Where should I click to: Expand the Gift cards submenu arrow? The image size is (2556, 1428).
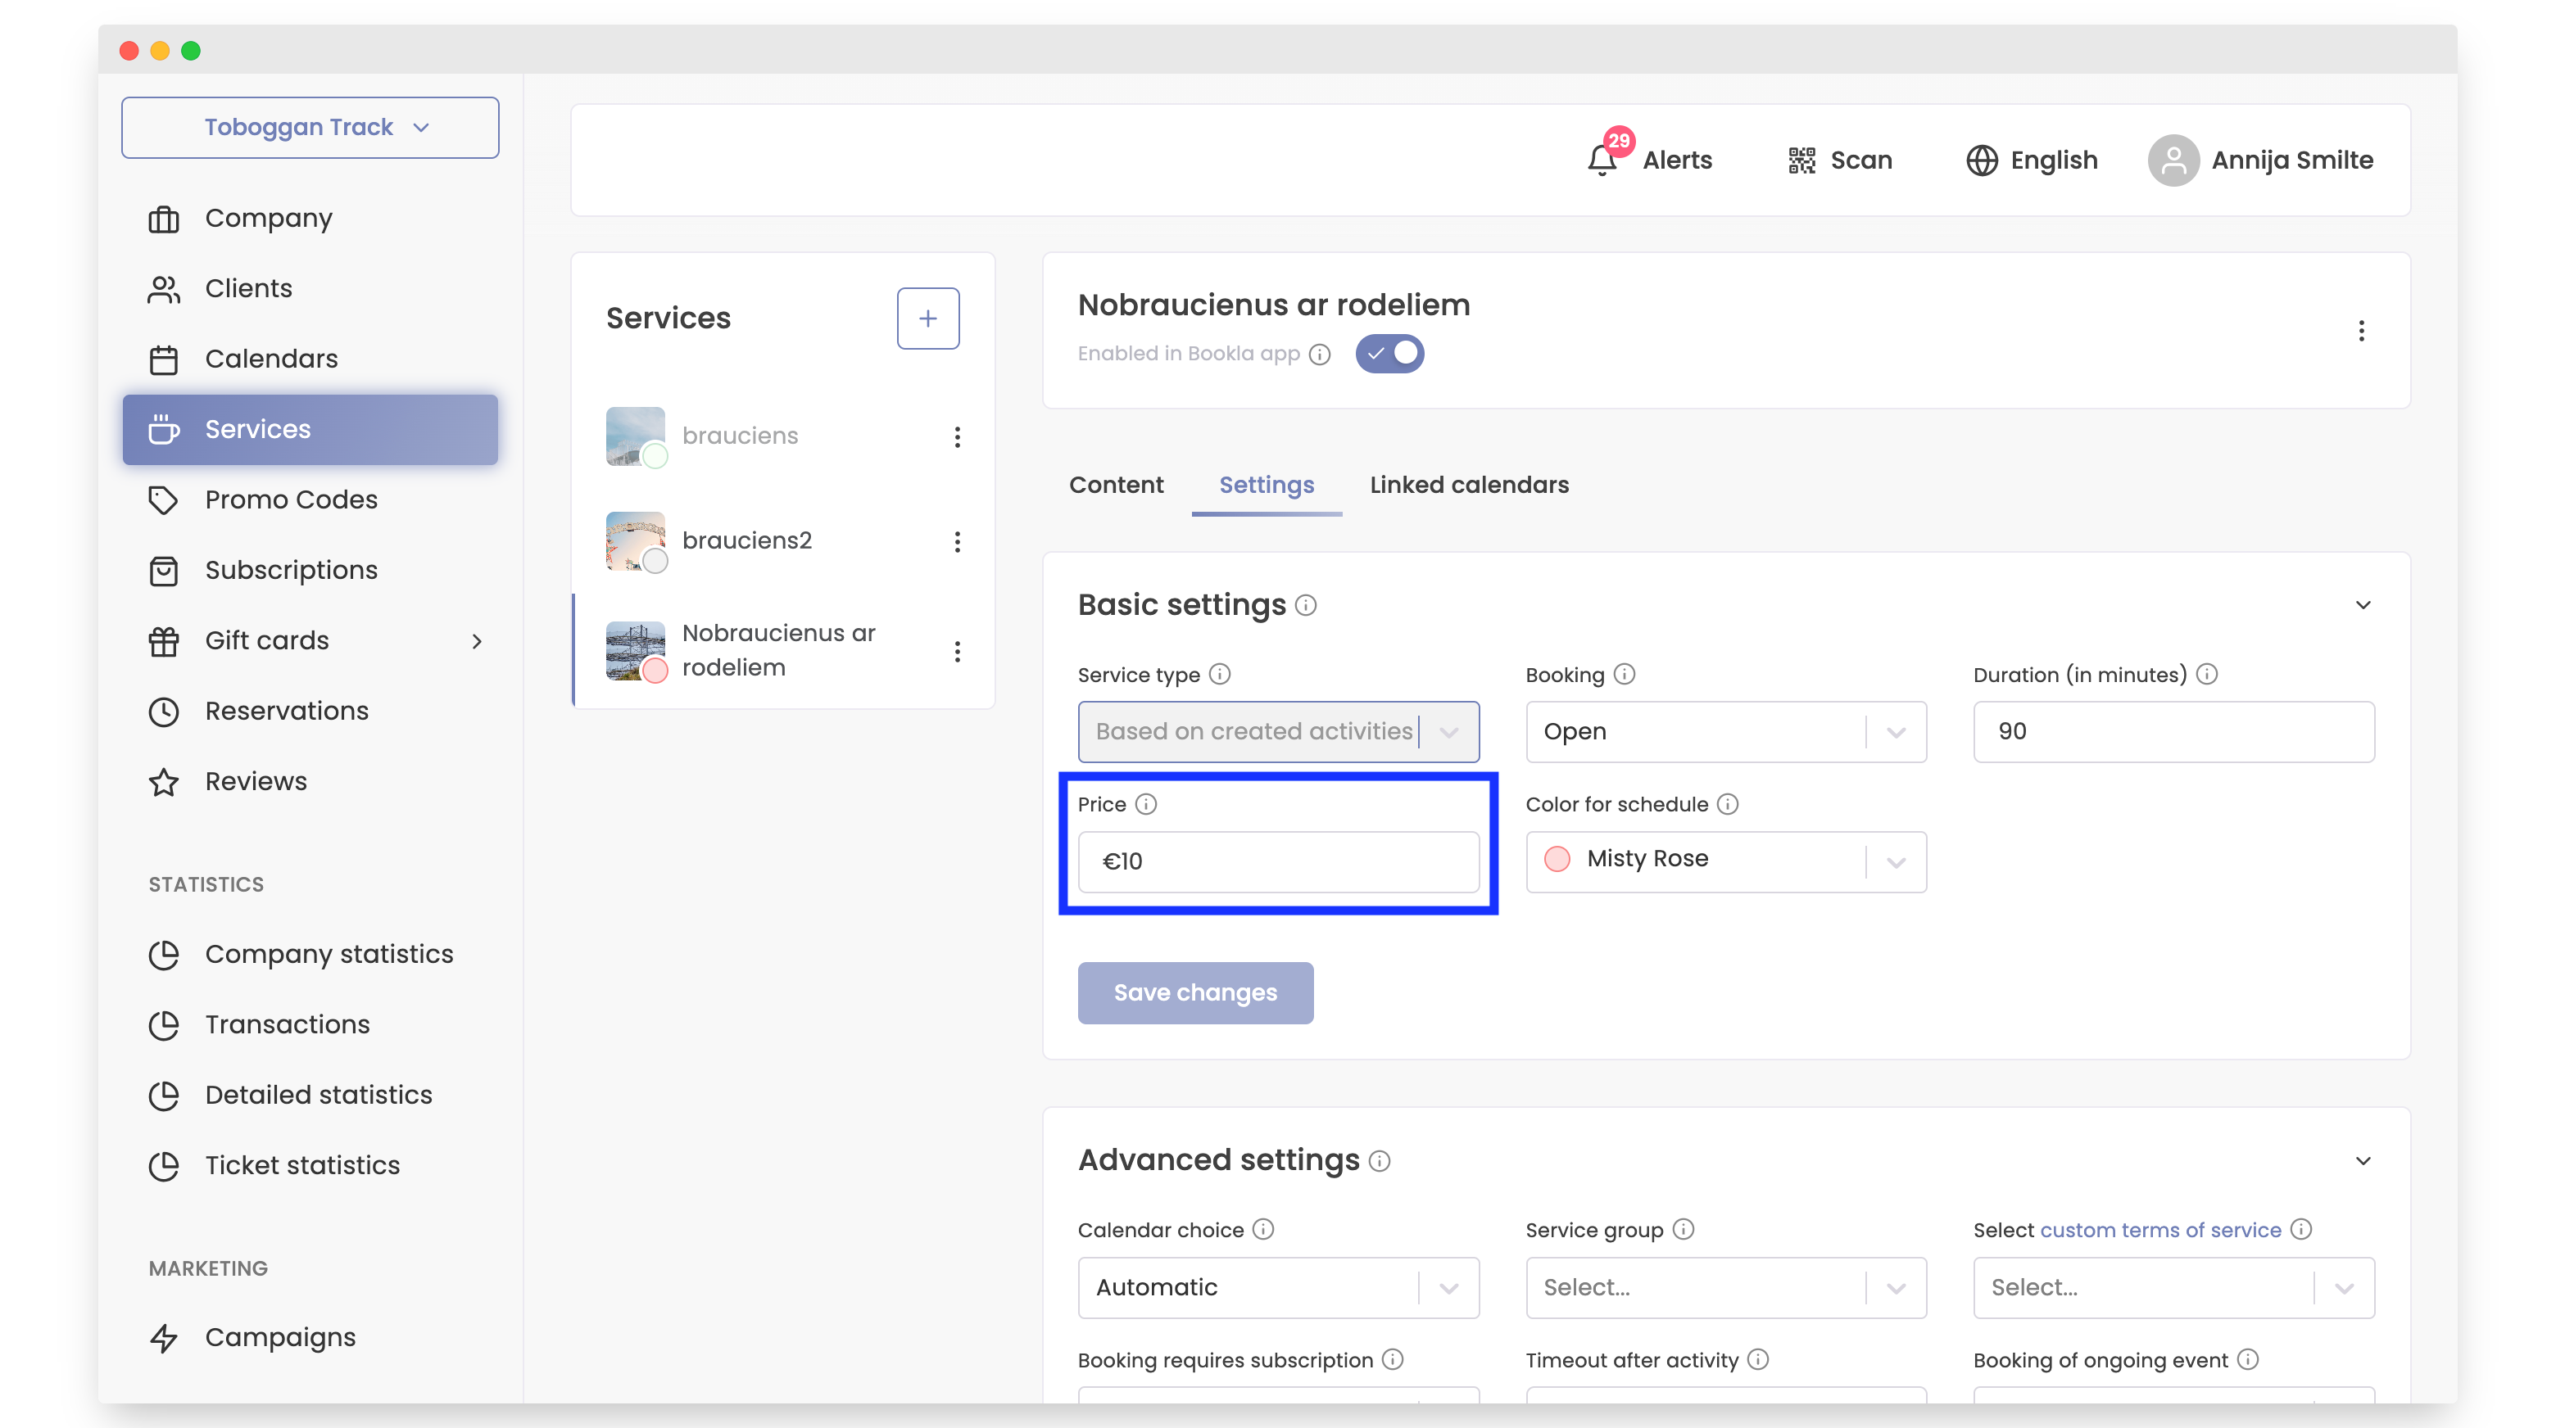tap(478, 640)
